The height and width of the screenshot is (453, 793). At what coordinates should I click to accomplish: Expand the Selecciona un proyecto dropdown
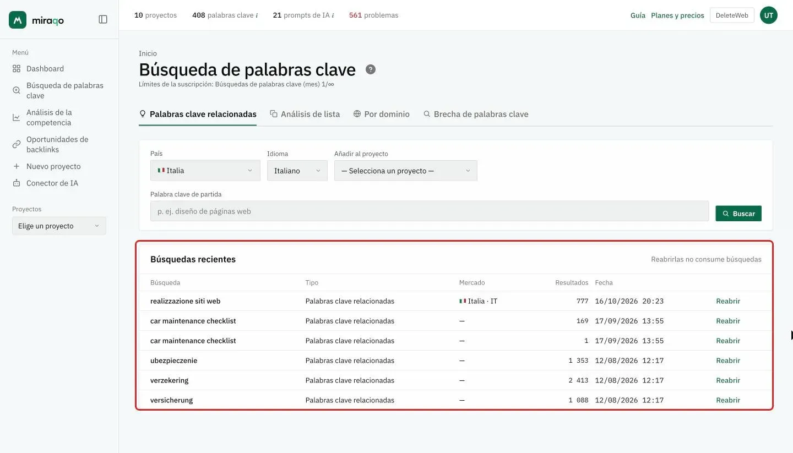pos(406,171)
